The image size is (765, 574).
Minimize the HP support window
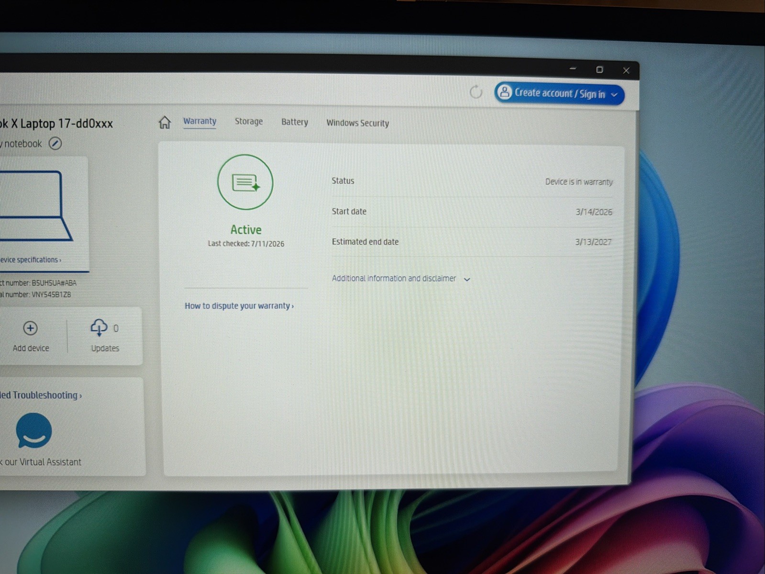click(573, 69)
